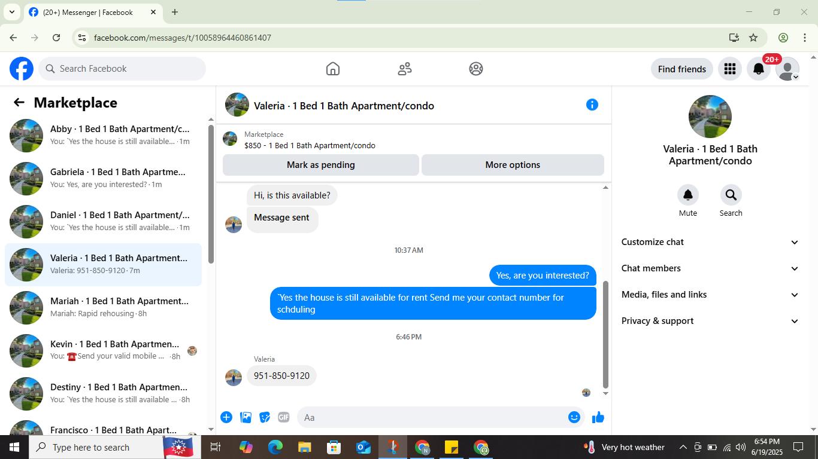Expand the Customize chat section
Screen dimensions: 818x459
pyautogui.click(x=710, y=242)
